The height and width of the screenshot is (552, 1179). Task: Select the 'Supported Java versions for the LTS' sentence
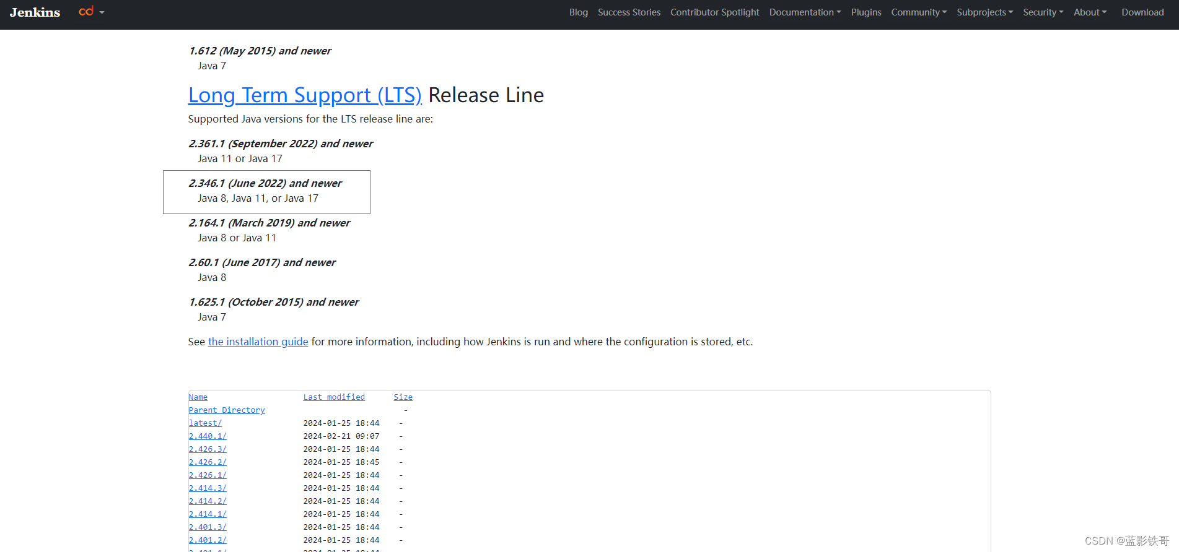pos(310,119)
